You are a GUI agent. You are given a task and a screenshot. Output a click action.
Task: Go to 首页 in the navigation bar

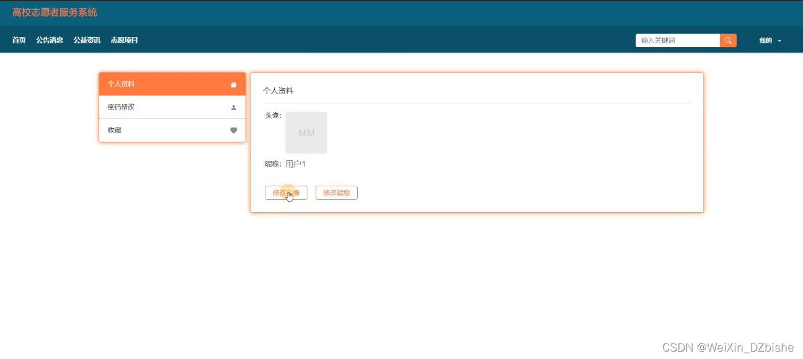[19, 40]
